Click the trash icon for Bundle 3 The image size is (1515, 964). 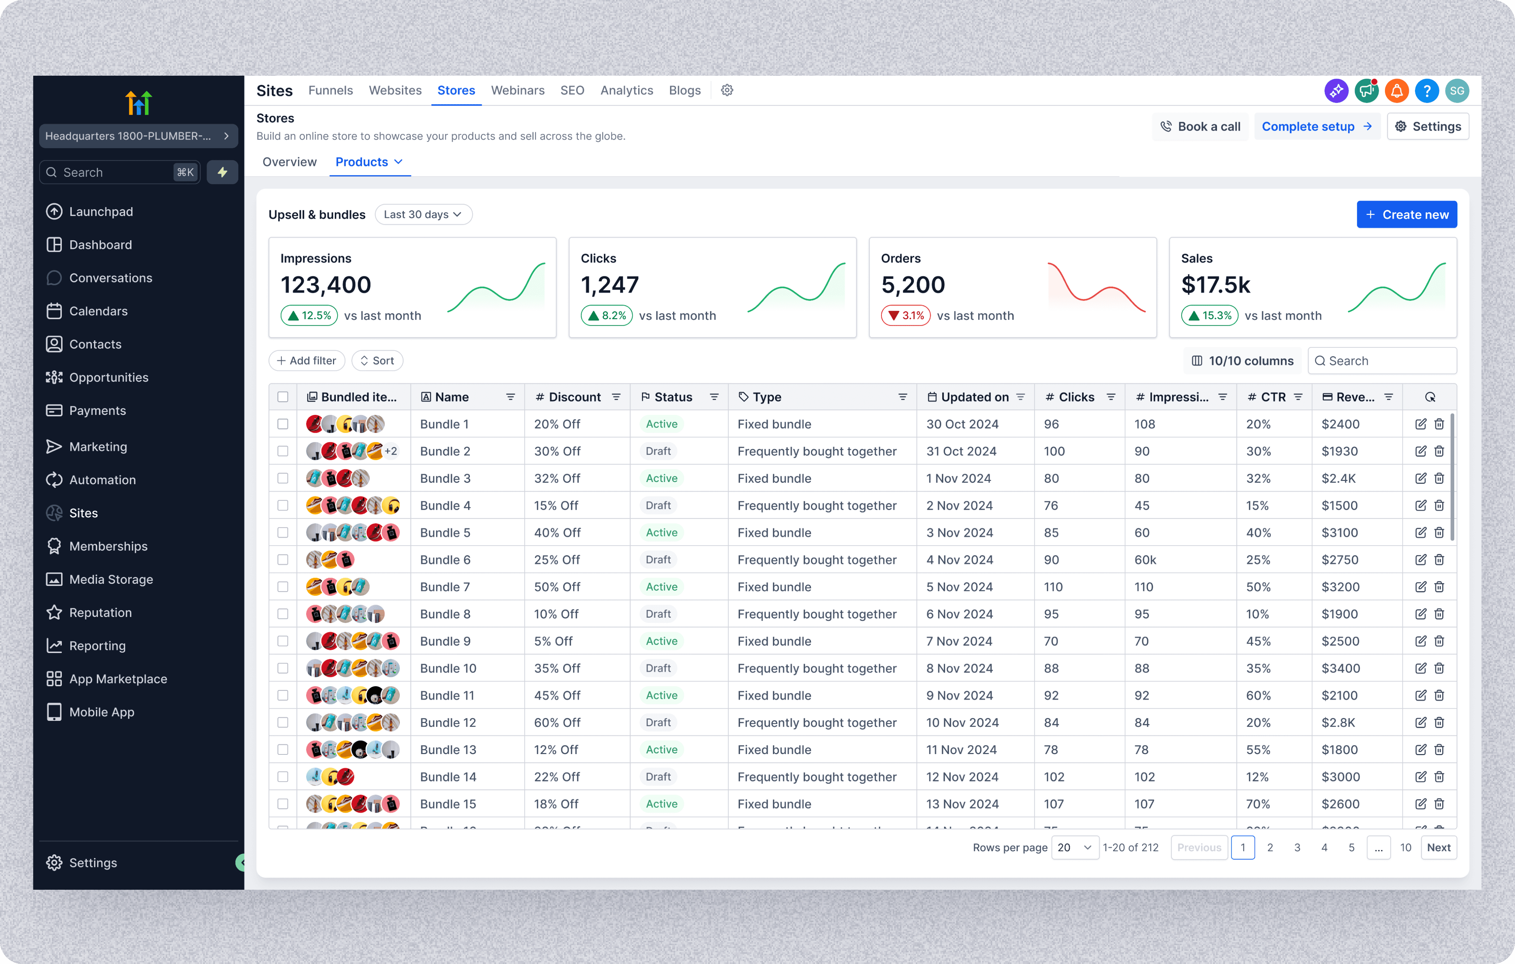(x=1439, y=478)
